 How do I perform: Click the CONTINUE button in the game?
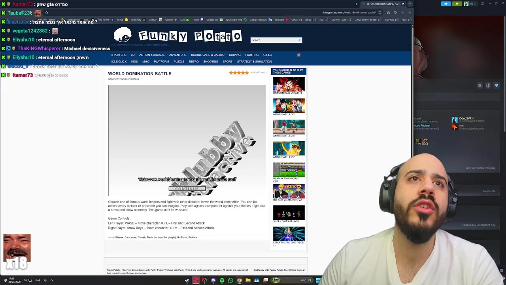pos(187,189)
